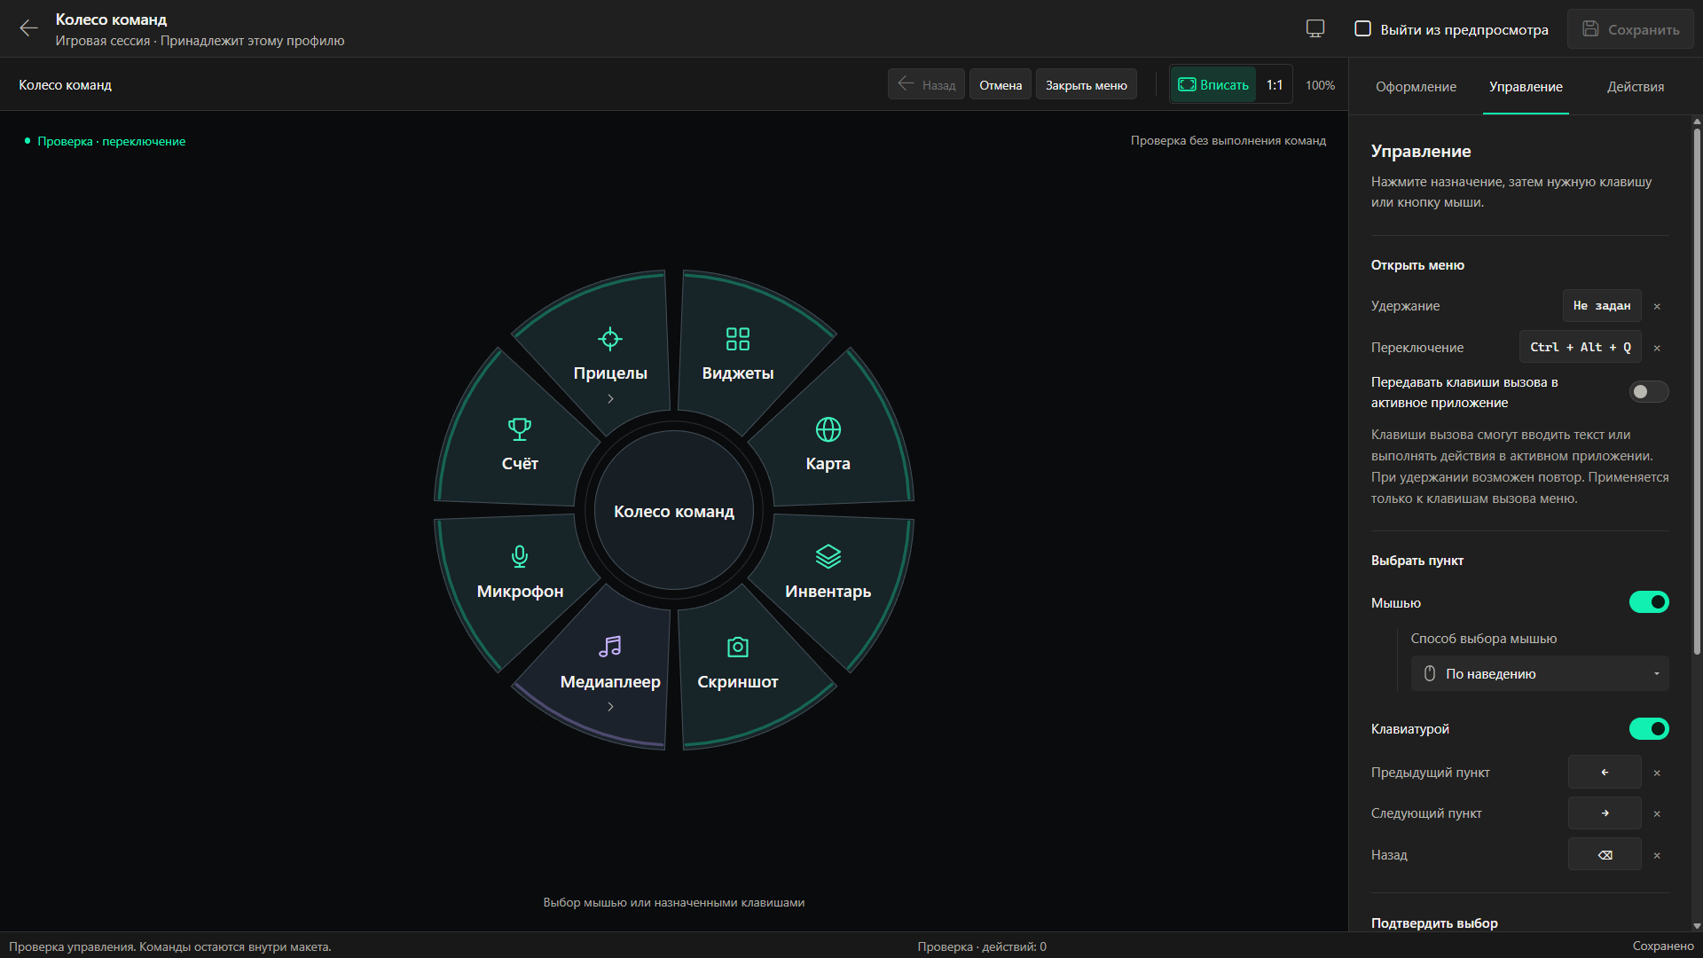Click the Скриншот camera icon
This screenshot has height=958, width=1703.
(738, 648)
